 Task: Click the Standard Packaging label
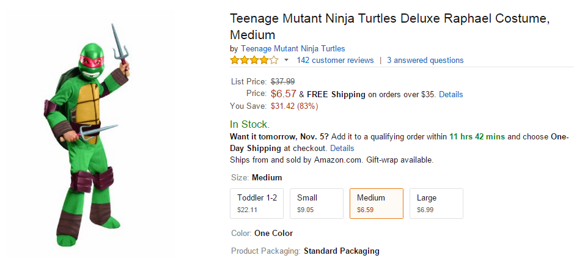tap(342, 251)
